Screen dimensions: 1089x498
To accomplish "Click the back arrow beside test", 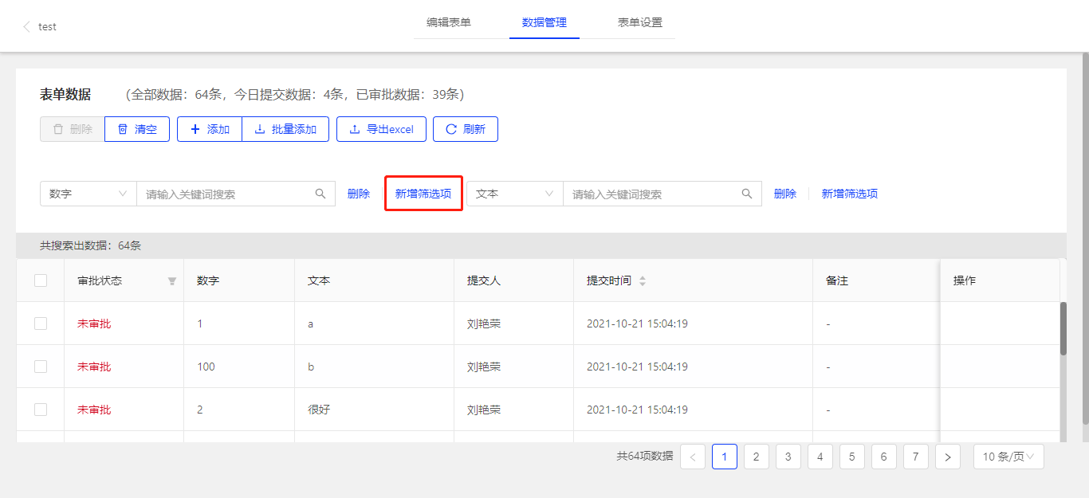I will (x=26, y=26).
